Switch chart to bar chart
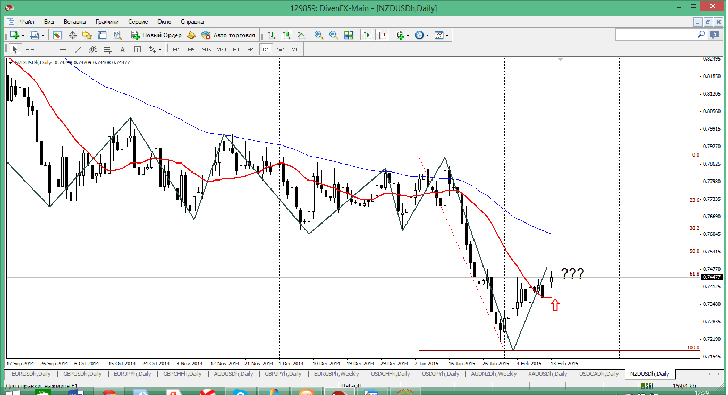The width and height of the screenshot is (728, 395). (272, 35)
